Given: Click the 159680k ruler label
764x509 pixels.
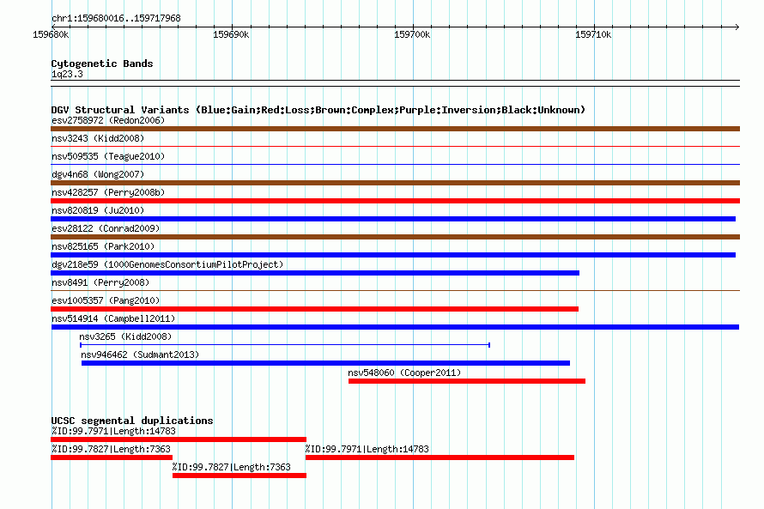Looking at the screenshot, I should (51, 34).
